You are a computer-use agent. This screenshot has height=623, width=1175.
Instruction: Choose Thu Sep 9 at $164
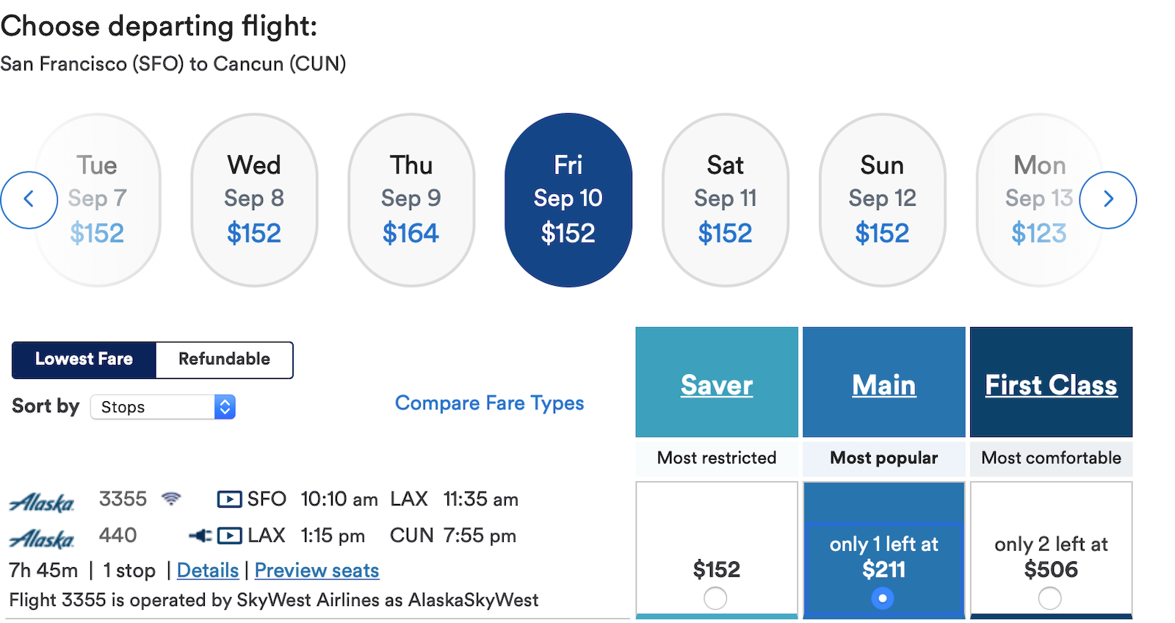tap(411, 200)
